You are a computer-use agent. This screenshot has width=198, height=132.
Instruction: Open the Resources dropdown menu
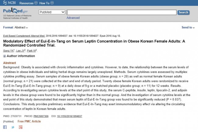click(28, 3)
